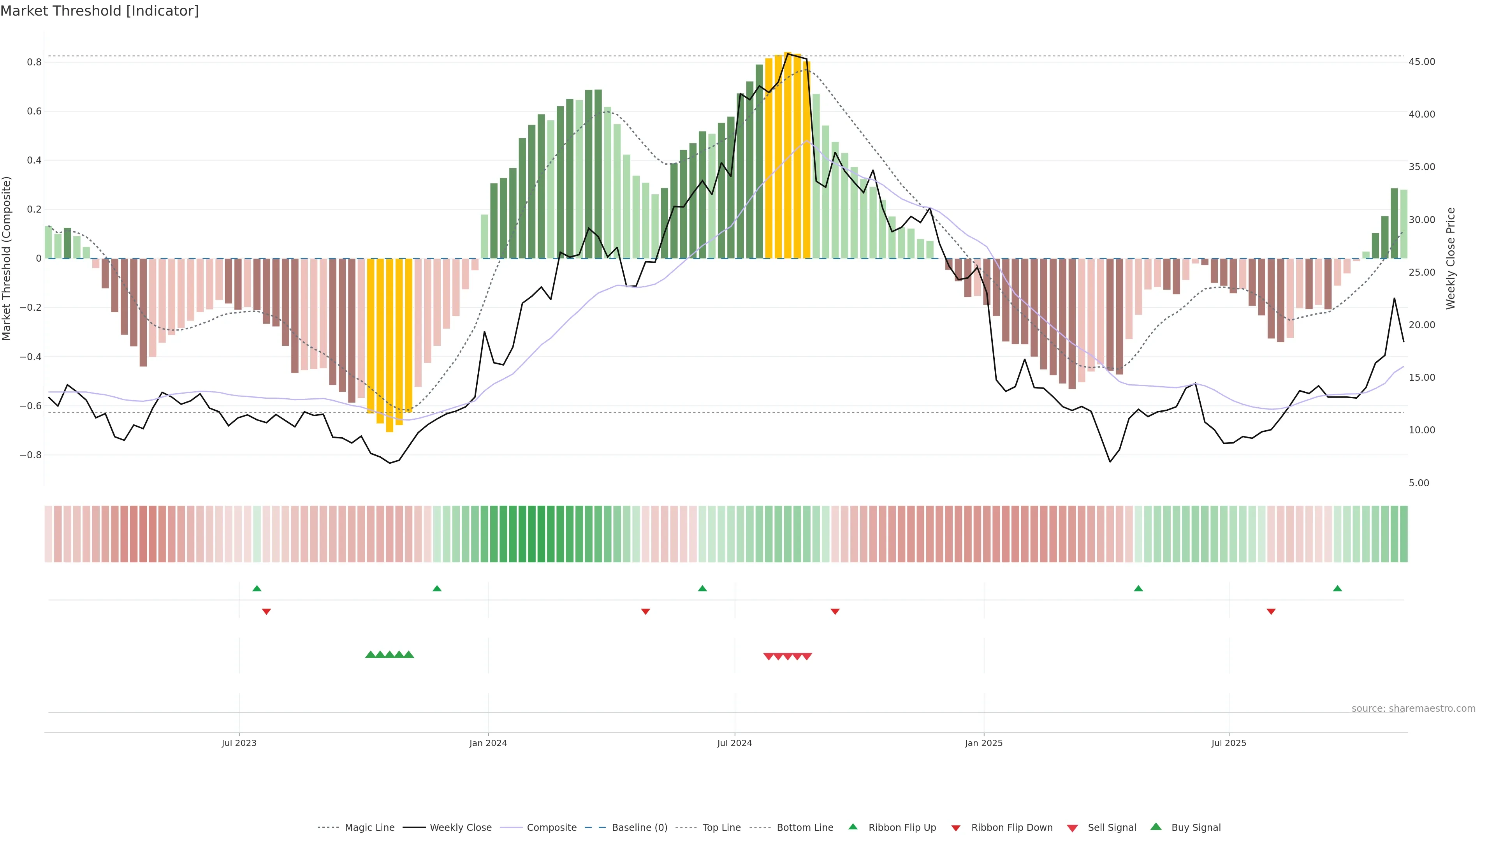Click the first green Buy Signal marker
The height and width of the screenshot is (841, 1495).
(370, 655)
